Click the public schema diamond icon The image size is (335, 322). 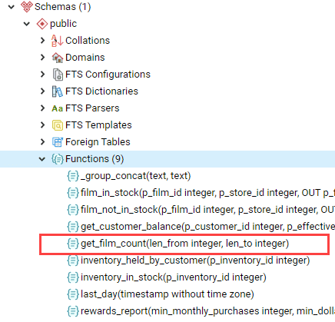pos(42,24)
